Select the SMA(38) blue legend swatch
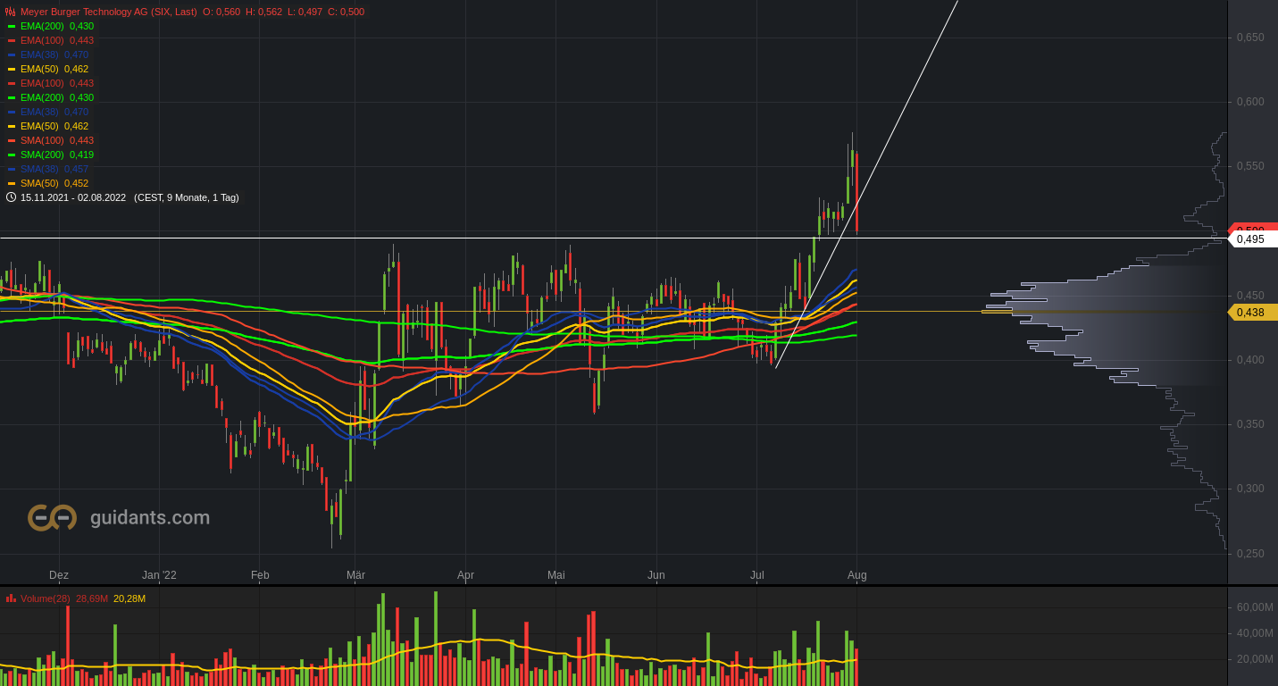Screen dimensions: 1278x686 pos(12,169)
